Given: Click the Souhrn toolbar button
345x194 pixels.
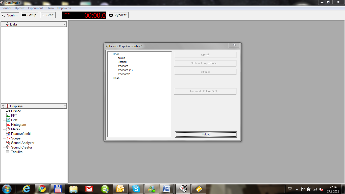Looking at the screenshot, I should point(10,15).
